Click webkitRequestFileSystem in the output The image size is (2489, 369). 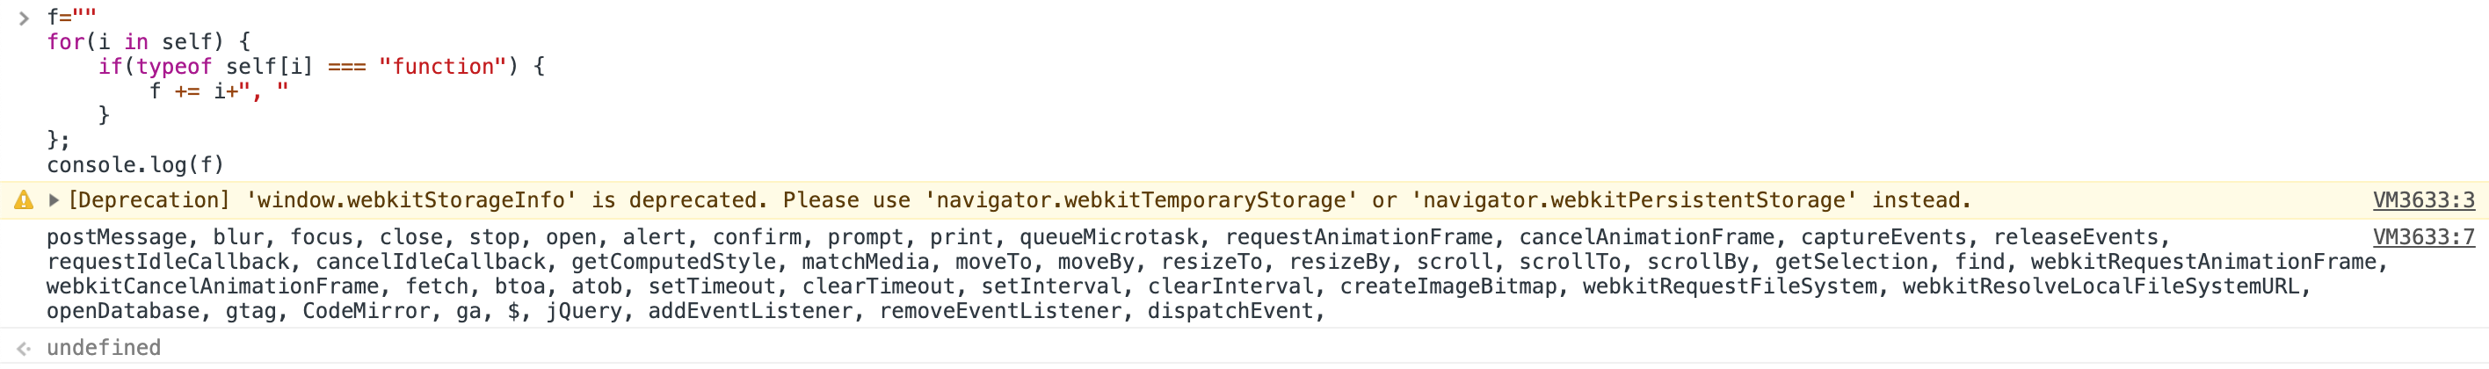[x=1730, y=287]
